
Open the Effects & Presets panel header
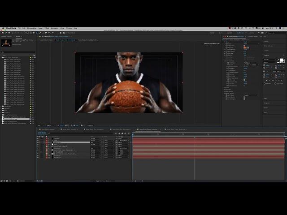point(268,46)
